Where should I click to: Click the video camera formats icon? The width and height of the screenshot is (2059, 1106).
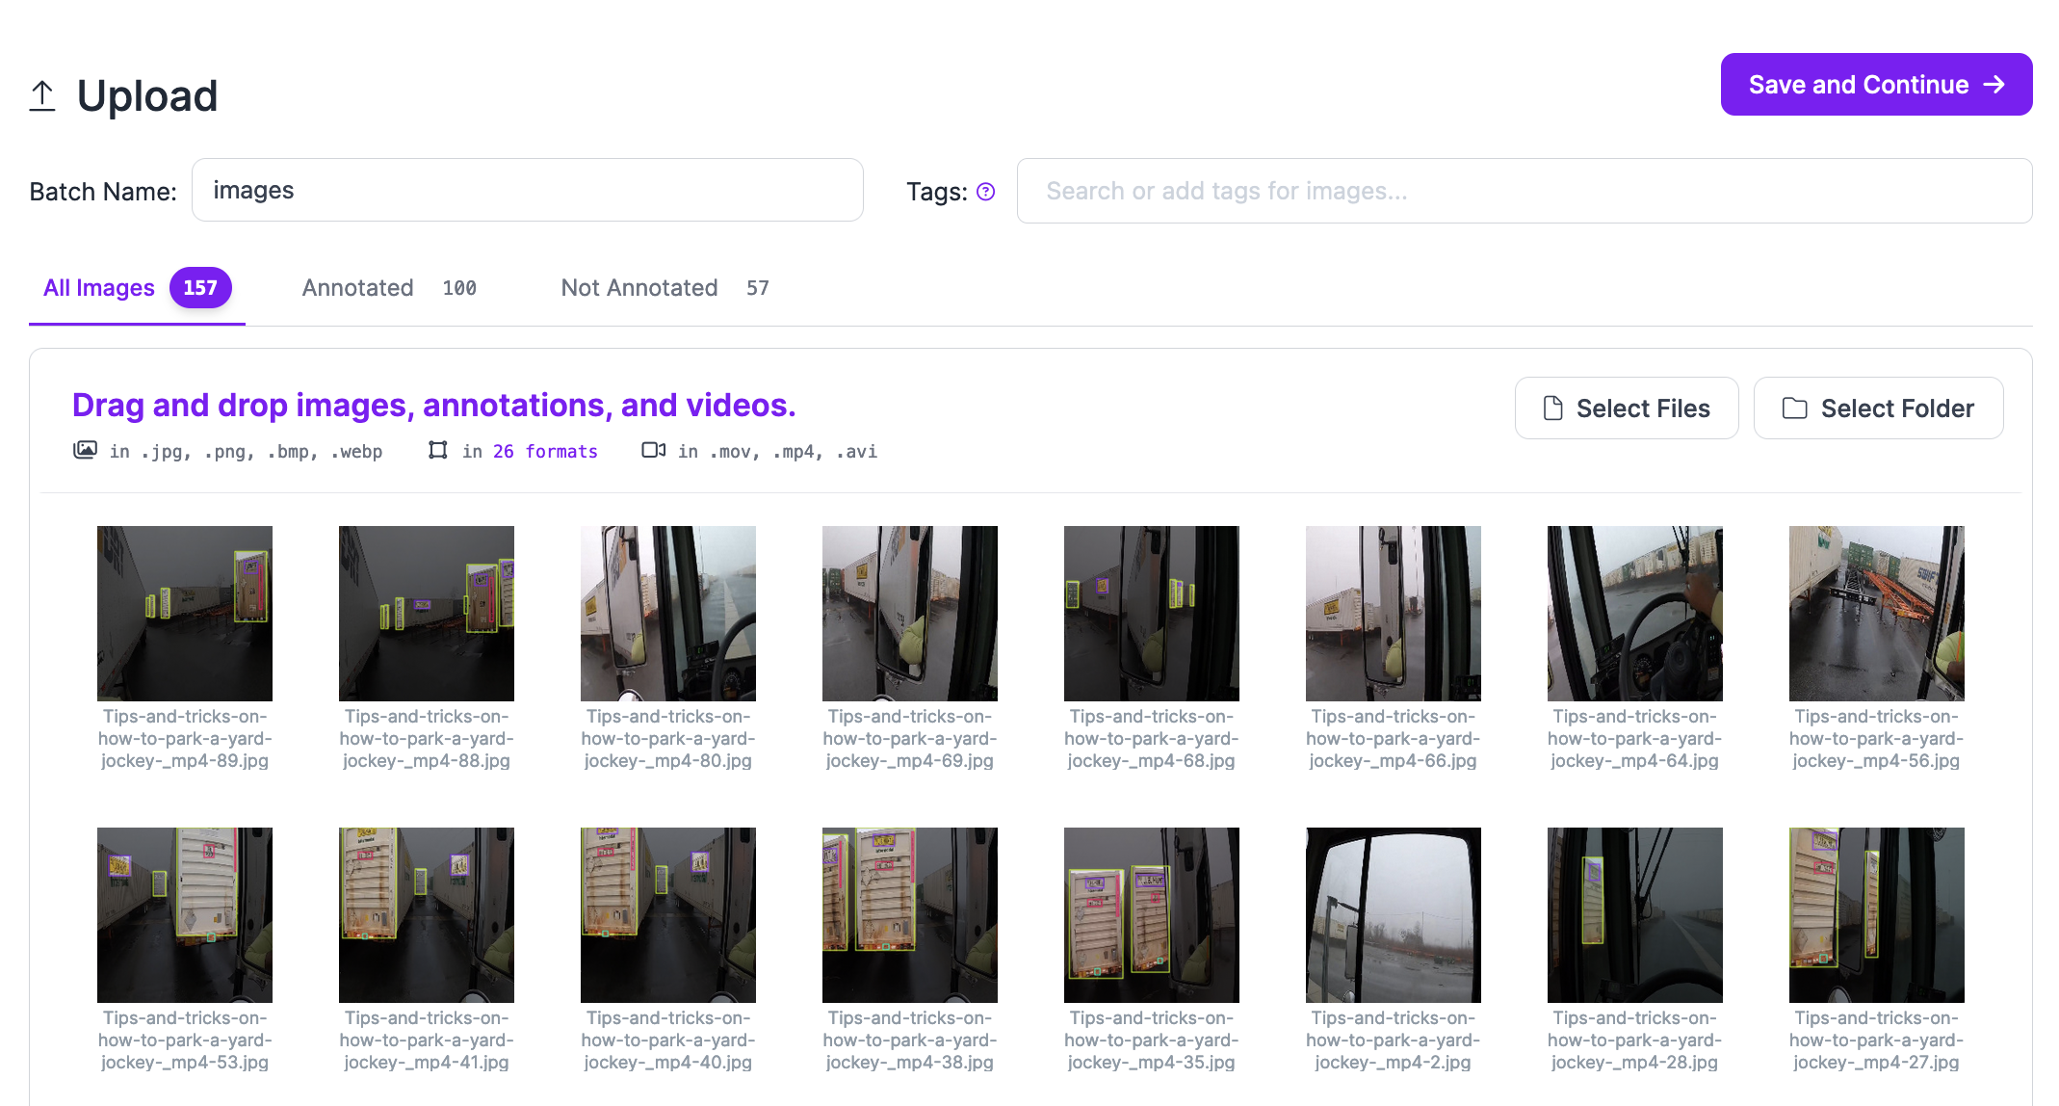tap(654, 450)
